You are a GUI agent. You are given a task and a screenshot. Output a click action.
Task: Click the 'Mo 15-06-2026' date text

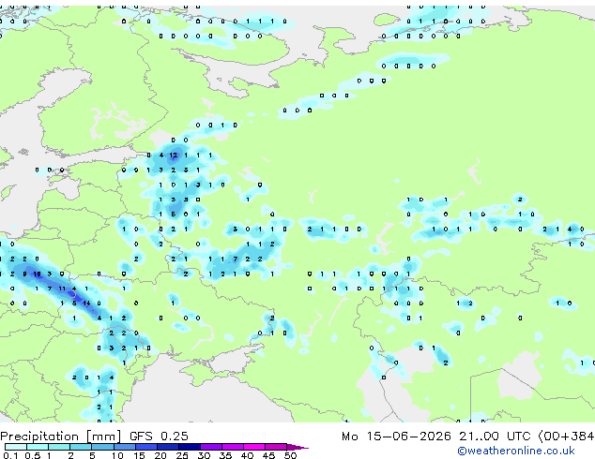396,437
